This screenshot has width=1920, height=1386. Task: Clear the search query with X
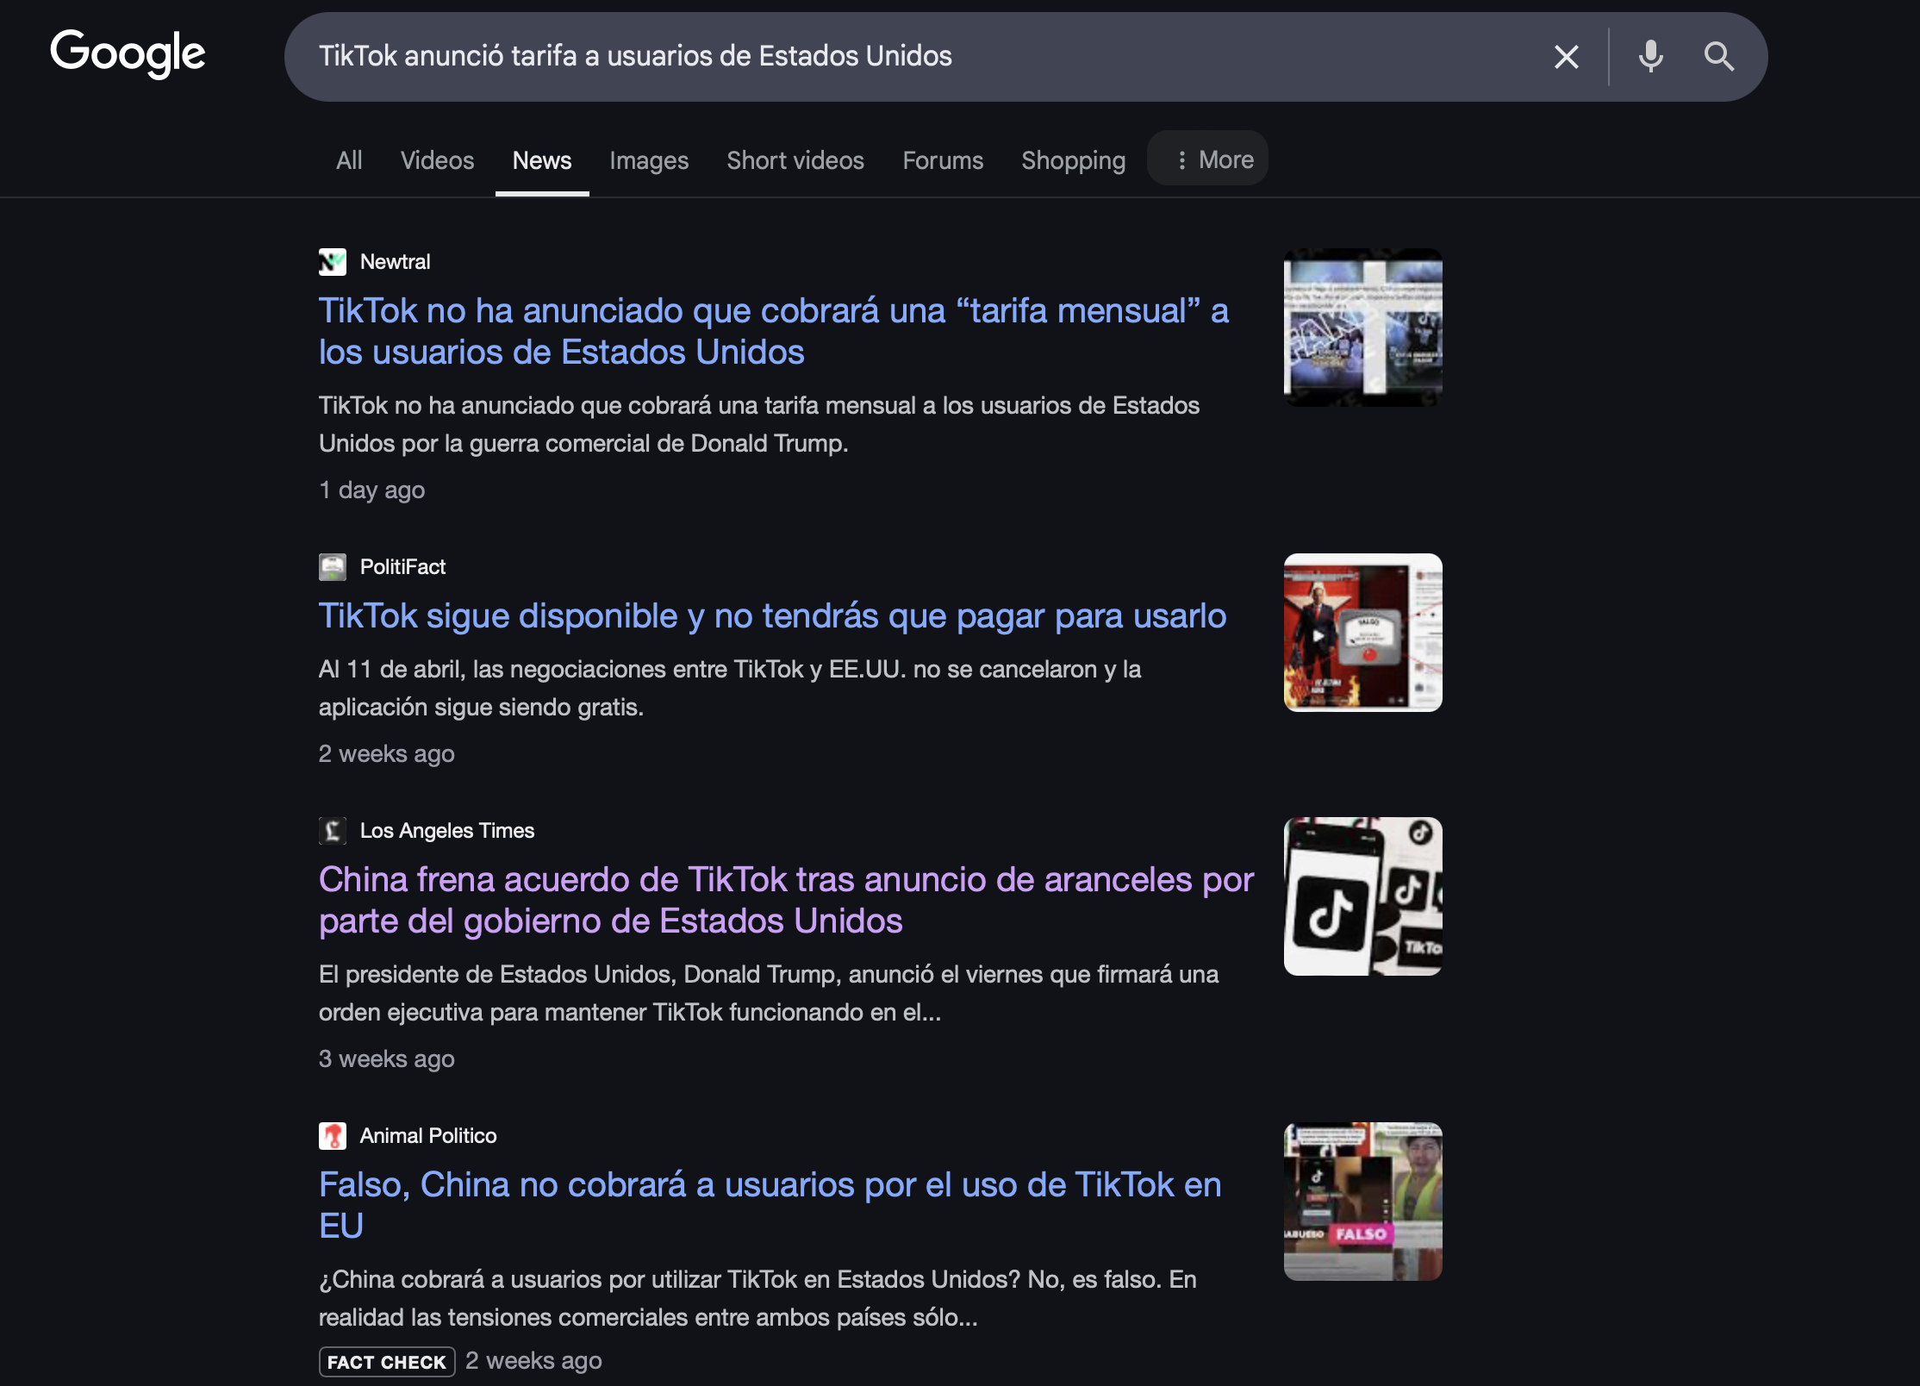(1566, 57)
